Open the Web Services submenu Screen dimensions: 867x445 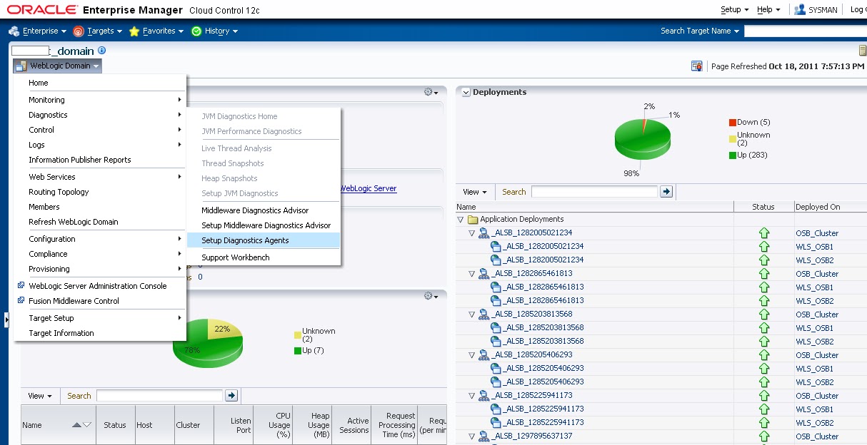[100, 177]
